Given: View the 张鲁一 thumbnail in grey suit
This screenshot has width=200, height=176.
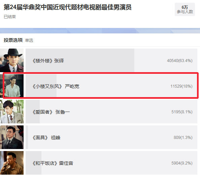Looking at the screenshot, I should click(12, 112).
